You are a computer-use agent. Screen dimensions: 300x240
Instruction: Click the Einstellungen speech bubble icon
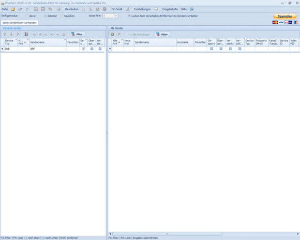pyautogui.click(x=156, y=9)
